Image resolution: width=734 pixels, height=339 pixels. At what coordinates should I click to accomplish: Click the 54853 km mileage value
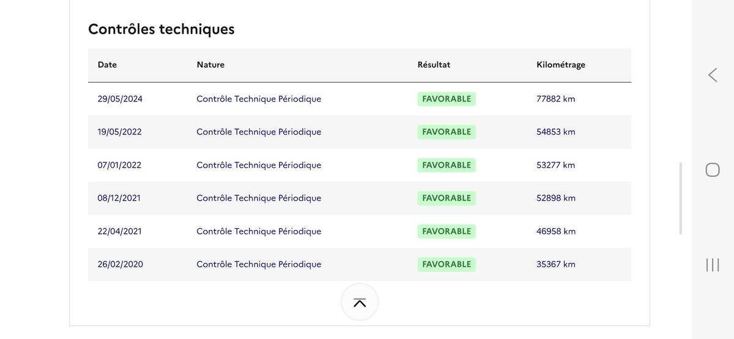[x=556, y=132]
